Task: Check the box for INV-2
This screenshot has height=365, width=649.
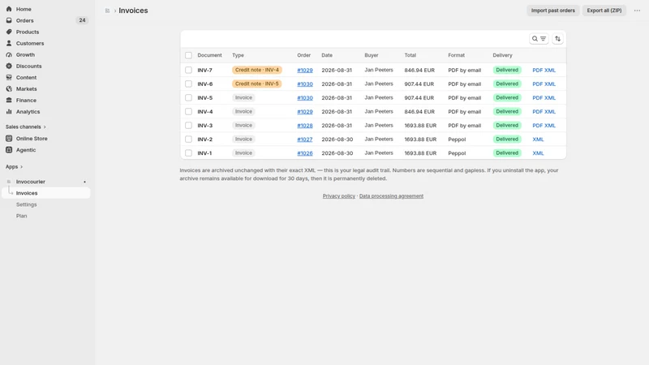Action: [x=188, y=139]
